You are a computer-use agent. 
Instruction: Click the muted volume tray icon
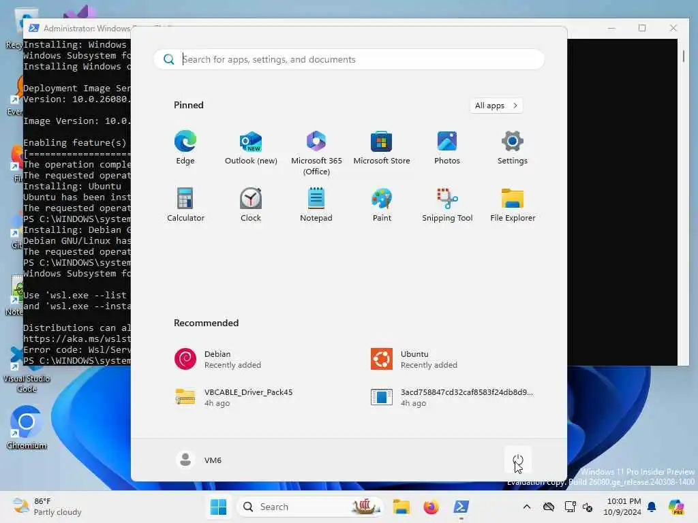588,507
